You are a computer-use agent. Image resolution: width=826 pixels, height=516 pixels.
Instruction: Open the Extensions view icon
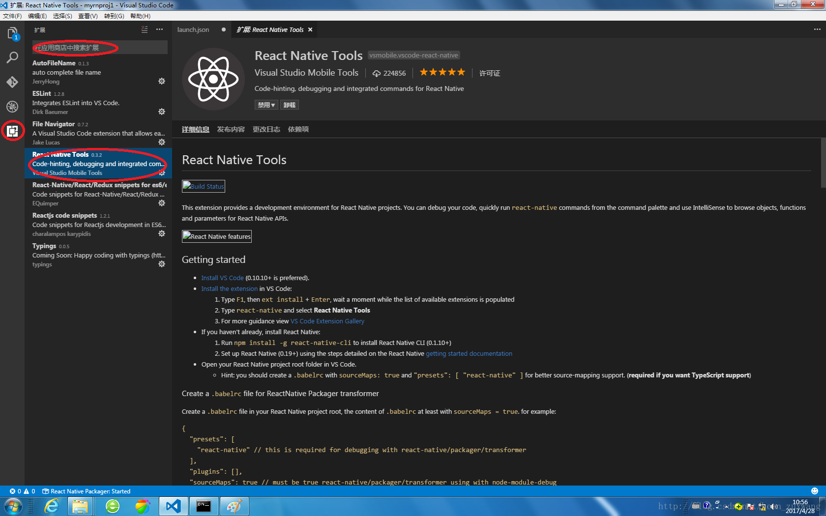[x=12, y=131]
